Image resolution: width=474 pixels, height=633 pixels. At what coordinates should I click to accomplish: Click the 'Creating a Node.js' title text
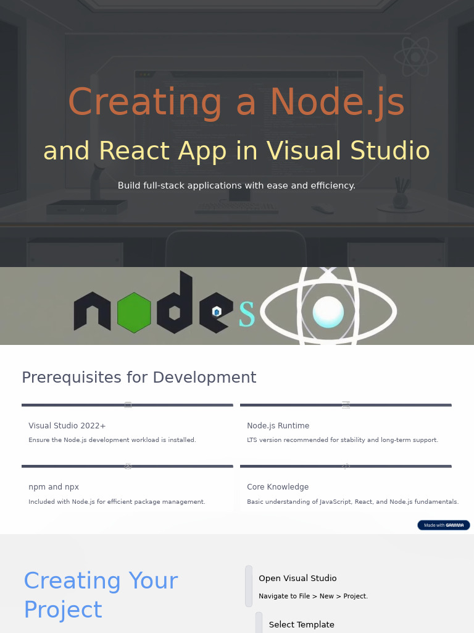tap(236, 103)
